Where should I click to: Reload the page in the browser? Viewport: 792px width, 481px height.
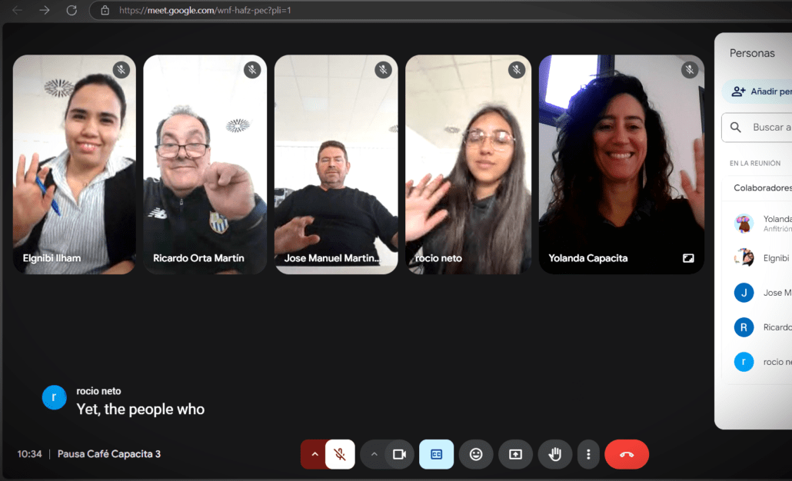click(72, 10)
